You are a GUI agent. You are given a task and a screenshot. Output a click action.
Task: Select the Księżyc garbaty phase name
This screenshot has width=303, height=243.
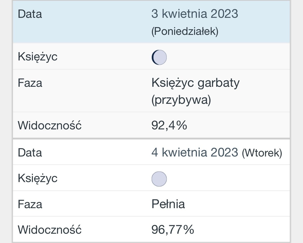(x=195, y=83)
